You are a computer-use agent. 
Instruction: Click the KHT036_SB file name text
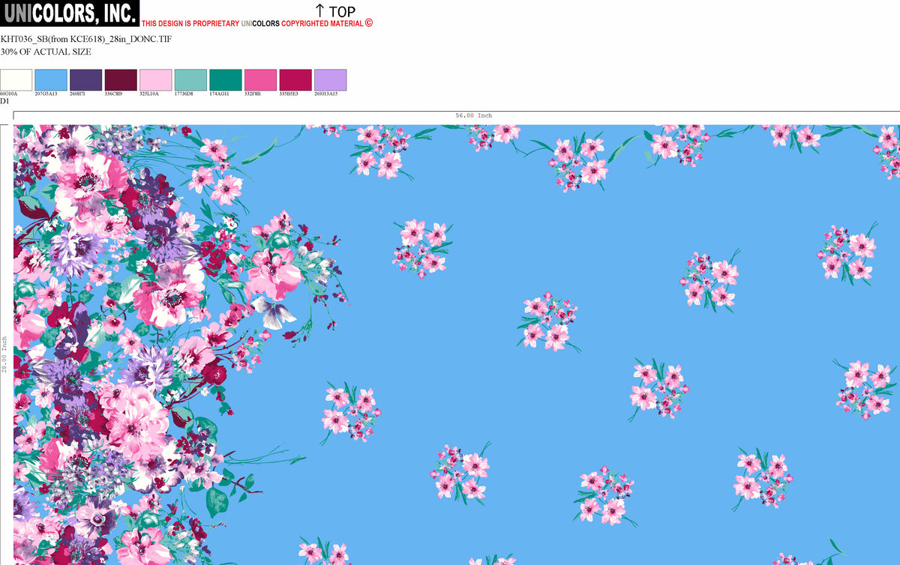[85, 38]
